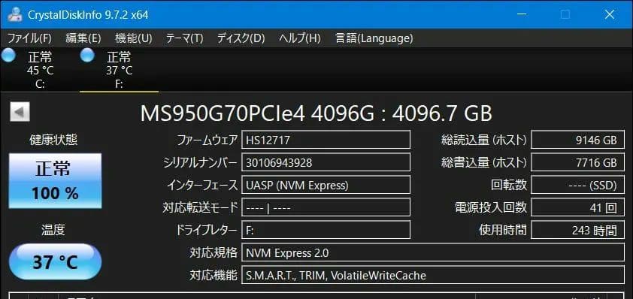Open the テーマ(T) menu

(x=184, y=38)
